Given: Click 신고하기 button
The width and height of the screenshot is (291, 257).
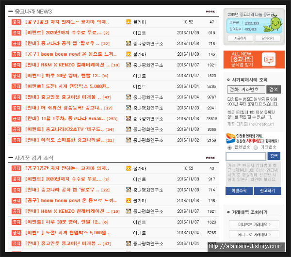Looking at the screenshot, I should click(x=267, y=191).
